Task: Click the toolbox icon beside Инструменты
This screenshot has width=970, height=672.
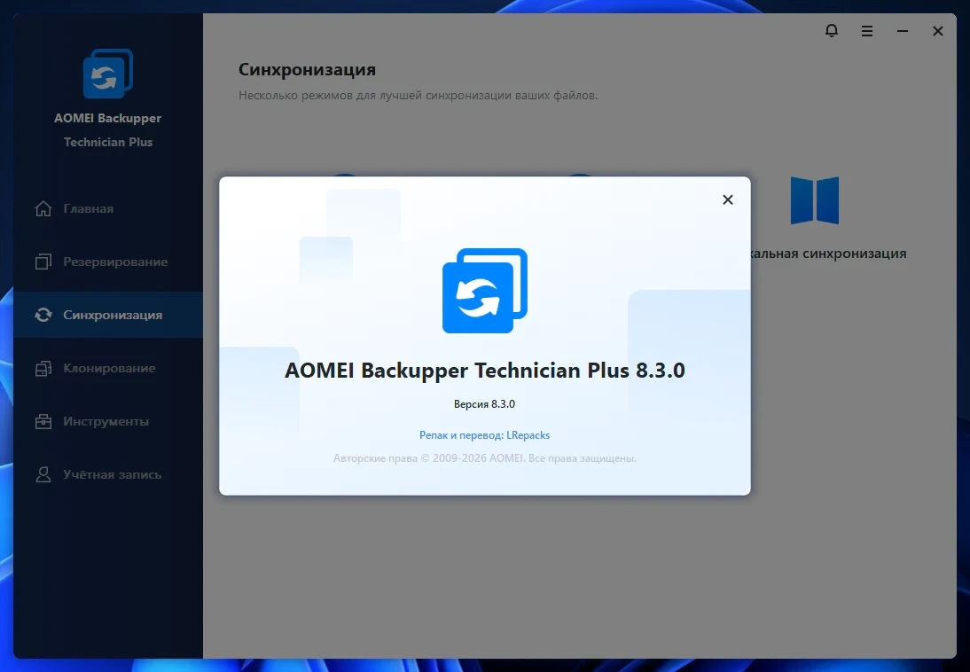Action: (x=43, y=421)
